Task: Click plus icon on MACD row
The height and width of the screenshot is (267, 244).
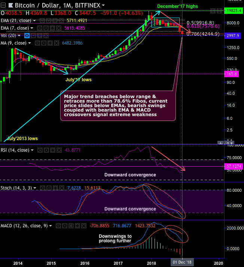Action: [x=77, y=226]
